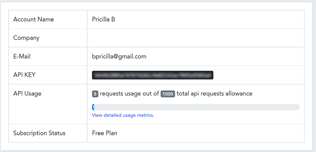Click the account name Pricilla B

tap(103, 19)
